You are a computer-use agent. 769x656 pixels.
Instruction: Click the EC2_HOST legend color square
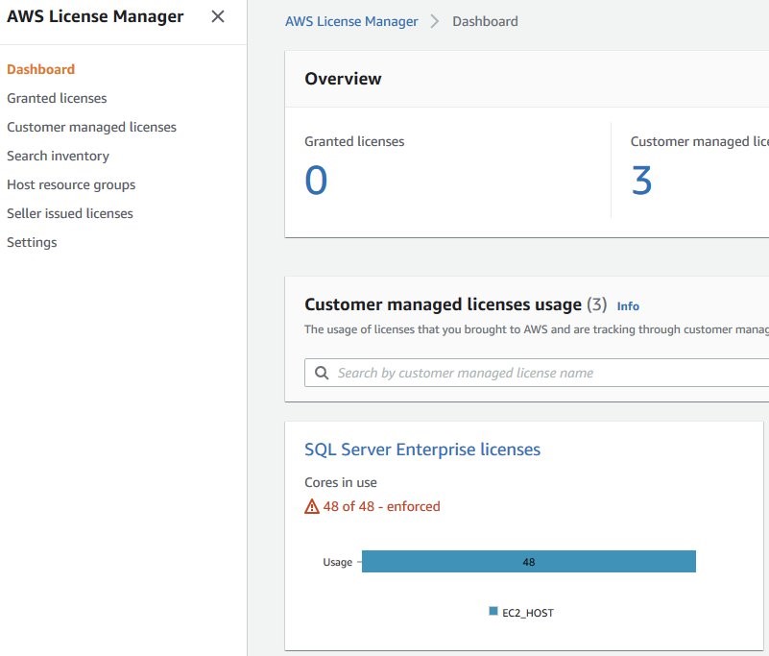[x=493, y=611]
